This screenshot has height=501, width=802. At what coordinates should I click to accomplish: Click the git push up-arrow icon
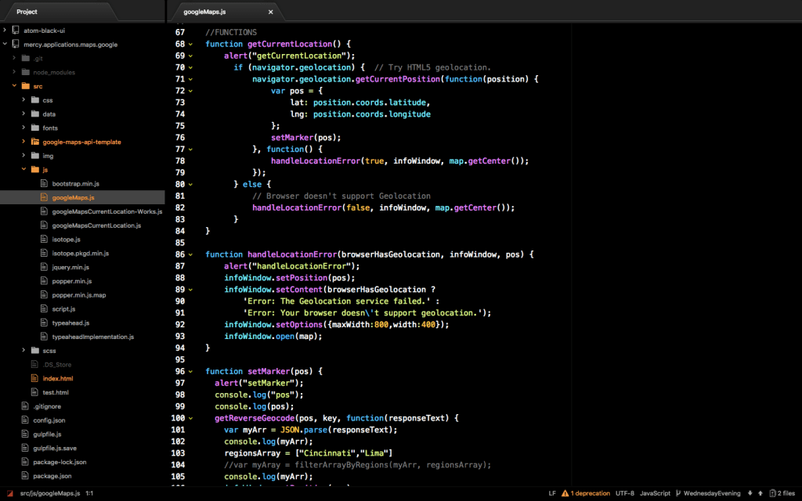[760, 493]
